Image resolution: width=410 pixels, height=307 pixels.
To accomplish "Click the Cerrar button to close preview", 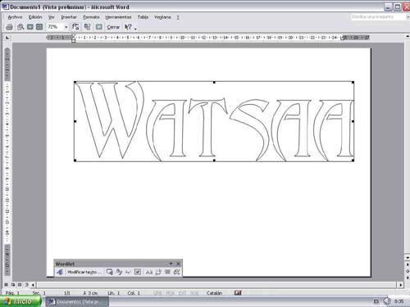I will (x=113, y=27).
